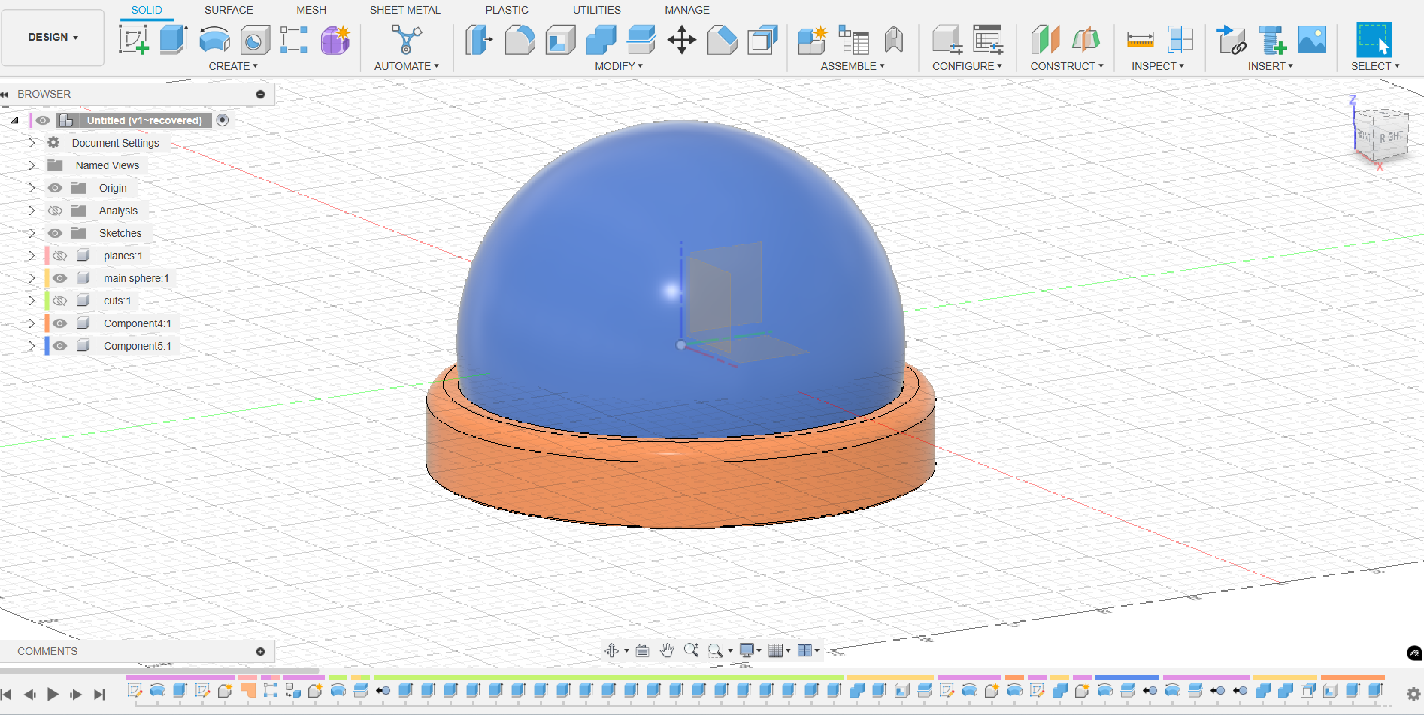Click the ViewCube RIGHT face
Viewport: 1424px width, 715px height.
1391,137
